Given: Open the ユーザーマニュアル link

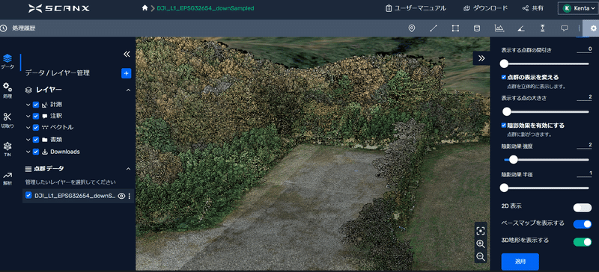Looking at the screenshot, I should [x=416, y=8].
